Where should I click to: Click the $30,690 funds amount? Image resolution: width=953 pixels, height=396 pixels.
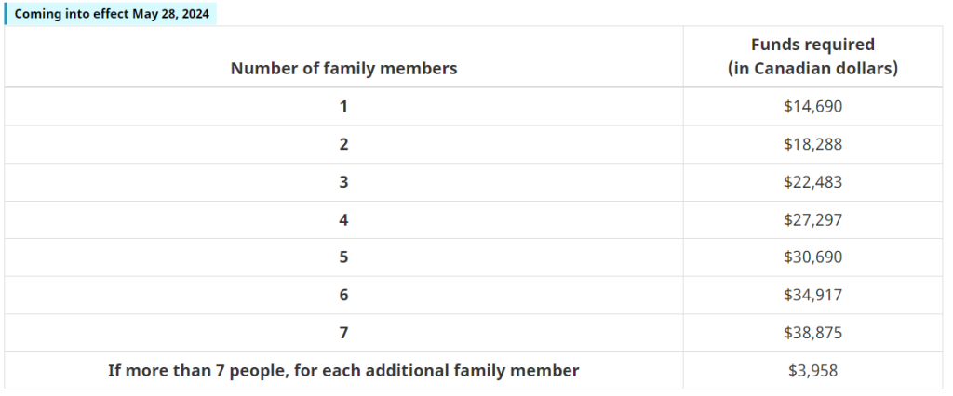(x=812, y=257)
